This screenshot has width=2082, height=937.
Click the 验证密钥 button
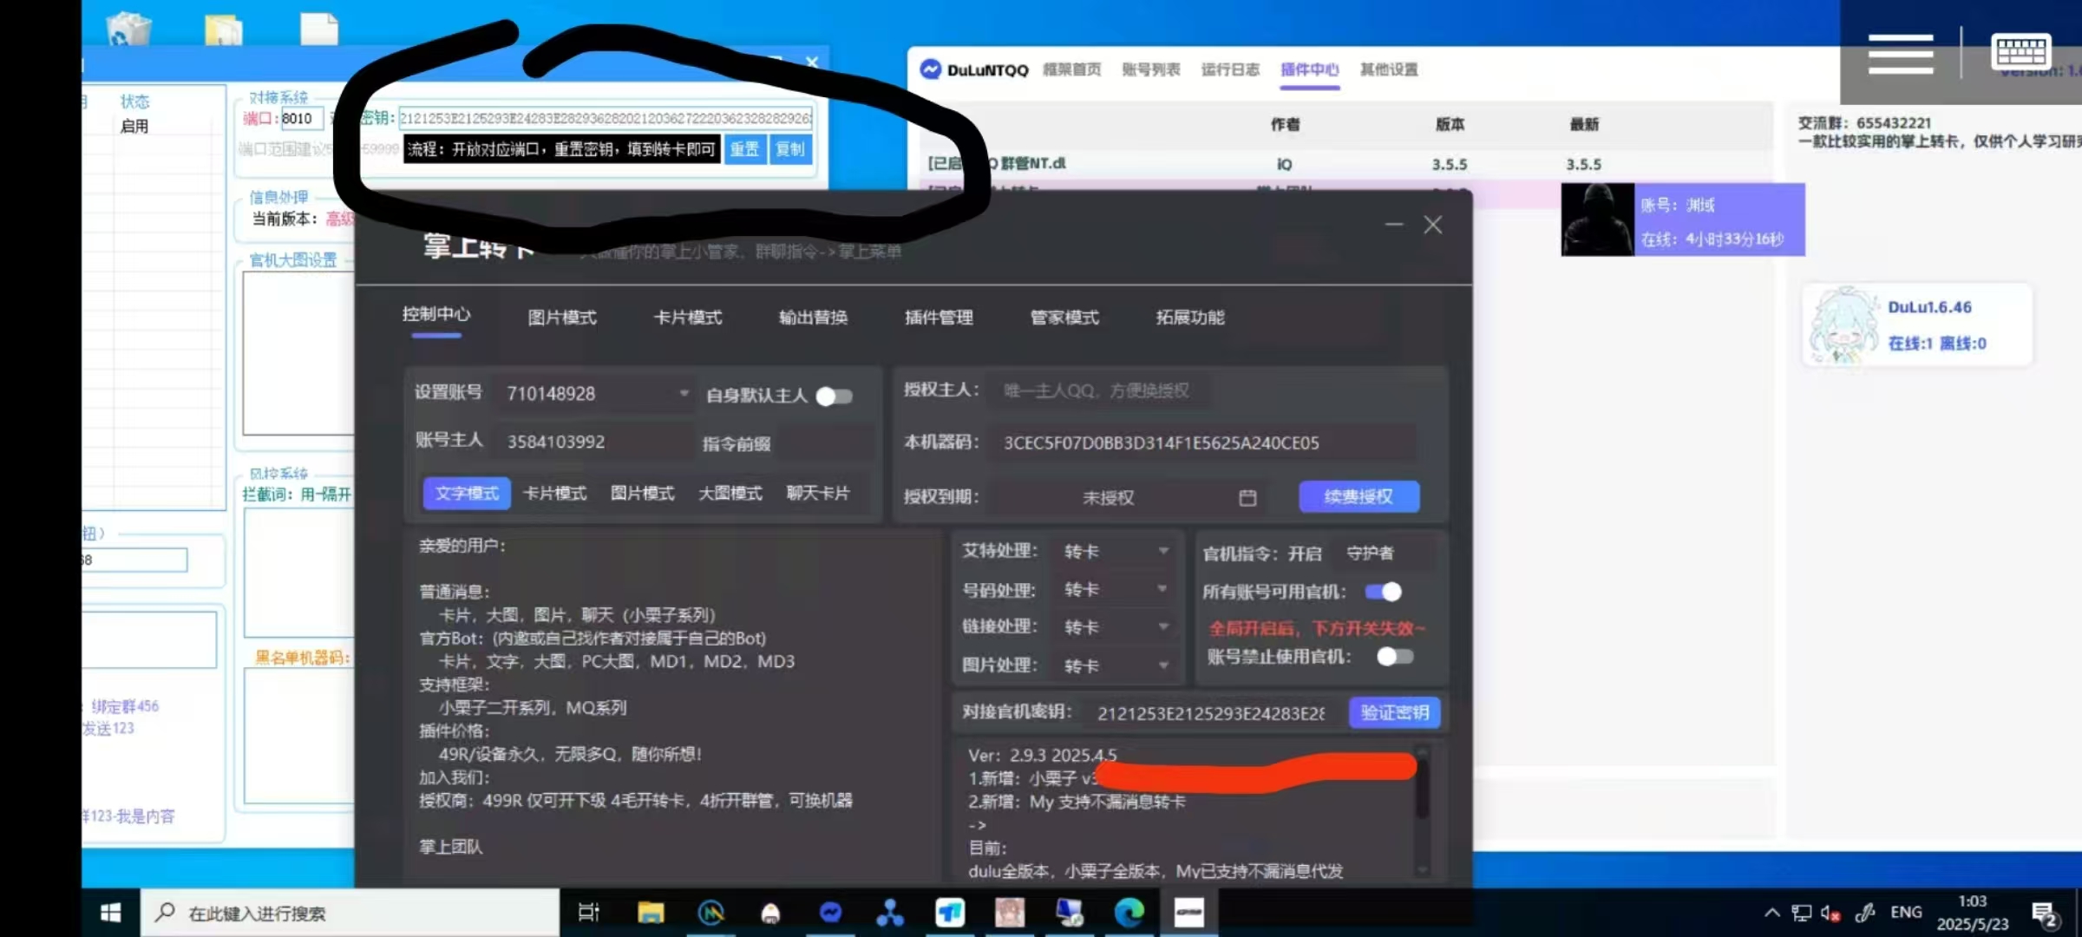coord(1394,712)
